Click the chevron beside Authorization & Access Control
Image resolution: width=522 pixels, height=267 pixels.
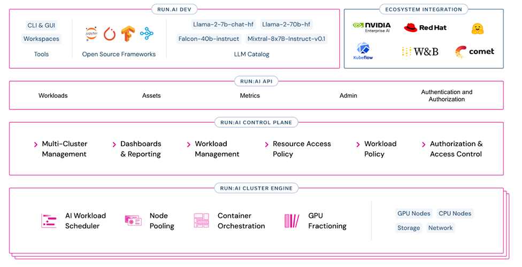424,144
